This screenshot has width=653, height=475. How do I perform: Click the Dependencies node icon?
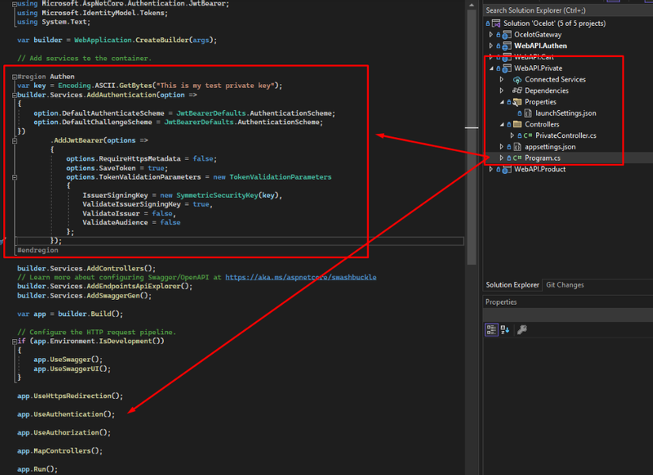(517, 90)
